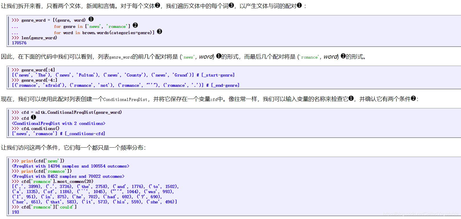Image resolution: width=461 pixels, height=219 pixels.
Task: Click callout marker 2 after '它有两个条件'
Action: coord(413,98)
